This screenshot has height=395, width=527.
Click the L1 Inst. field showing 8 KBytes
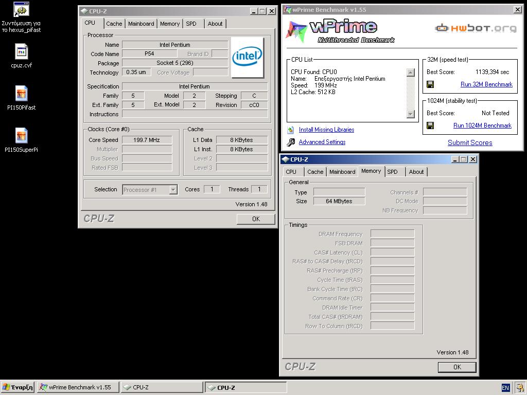pos(242,149)
